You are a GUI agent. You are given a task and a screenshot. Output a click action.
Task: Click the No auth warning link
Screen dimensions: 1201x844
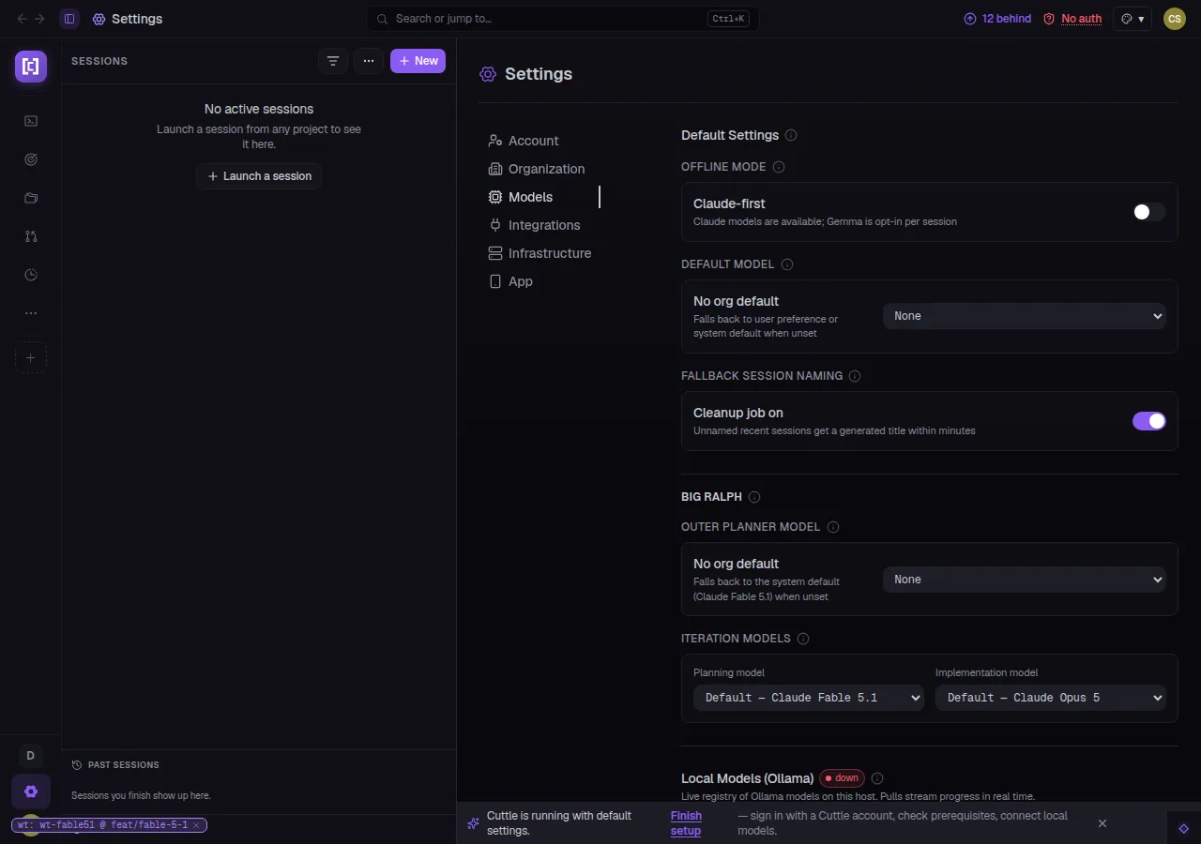point(1072,19)
